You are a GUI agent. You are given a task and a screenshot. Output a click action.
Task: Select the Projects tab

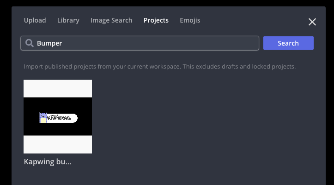point(156,20)
